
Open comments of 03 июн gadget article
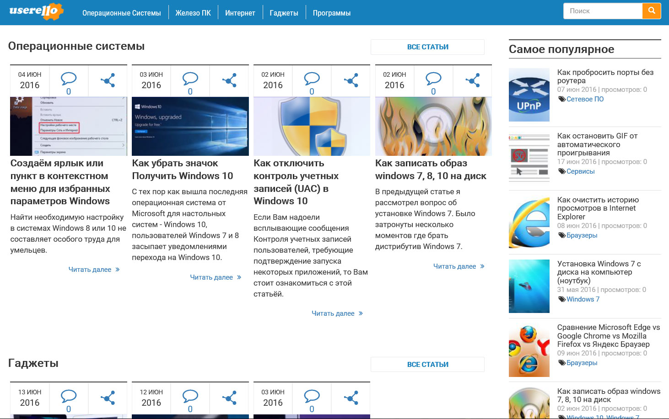[312, 401]
